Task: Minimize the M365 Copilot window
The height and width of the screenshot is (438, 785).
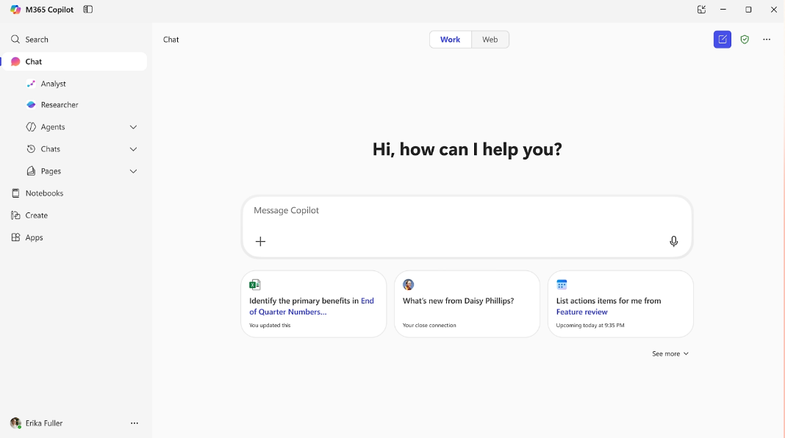Action: 723,10
